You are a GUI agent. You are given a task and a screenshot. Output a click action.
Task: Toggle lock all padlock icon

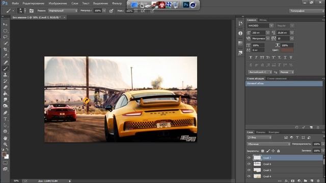click(x=279, y=151)
